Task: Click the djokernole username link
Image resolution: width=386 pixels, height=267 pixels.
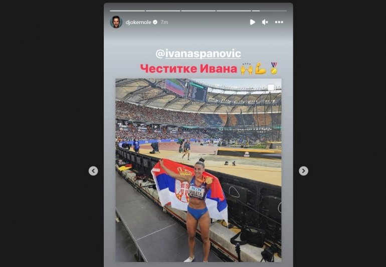Action: click(x=138, y=22)
